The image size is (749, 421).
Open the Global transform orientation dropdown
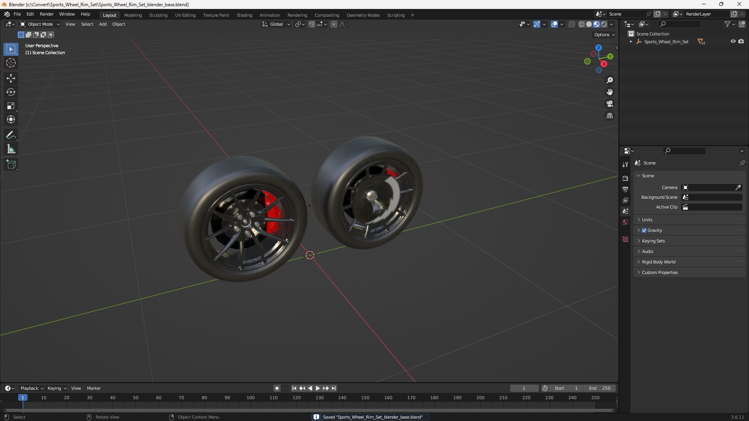[x=276, y=24]
